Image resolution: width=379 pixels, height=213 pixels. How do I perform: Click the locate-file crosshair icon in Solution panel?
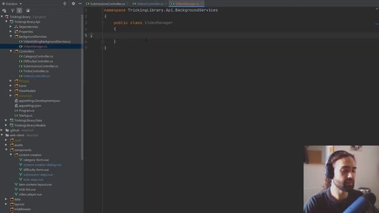tap(65, 4)
